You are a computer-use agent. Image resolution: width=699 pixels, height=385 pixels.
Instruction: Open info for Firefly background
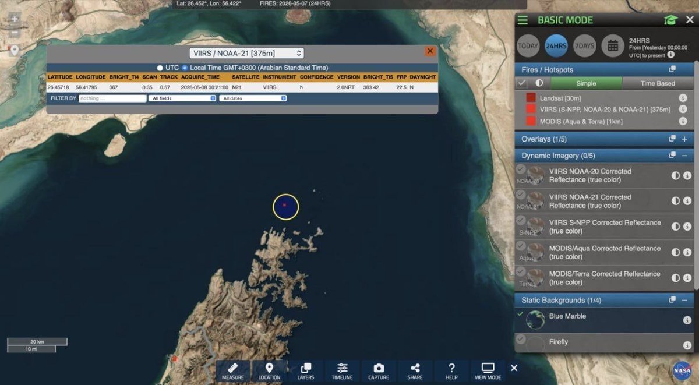point(687,346)
